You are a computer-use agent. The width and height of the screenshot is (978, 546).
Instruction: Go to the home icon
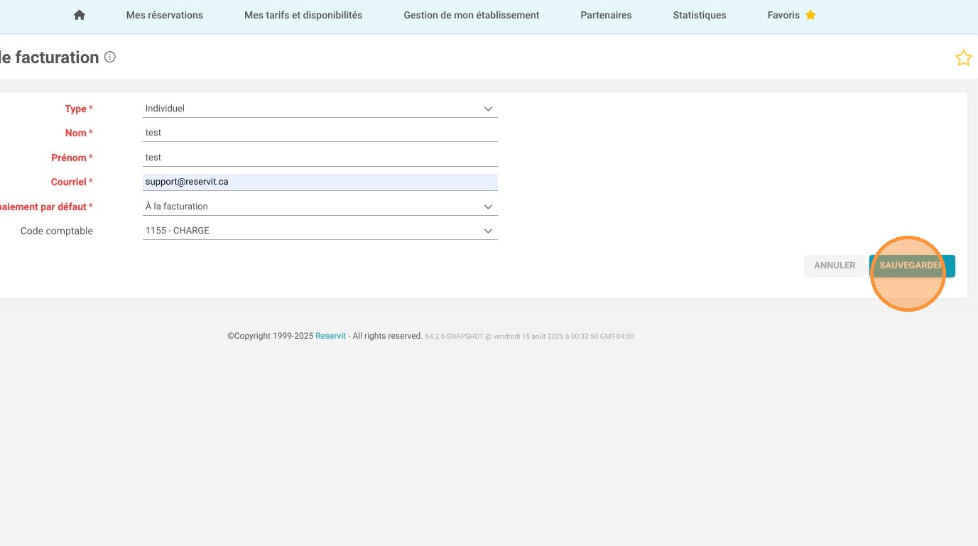point(80,15)
